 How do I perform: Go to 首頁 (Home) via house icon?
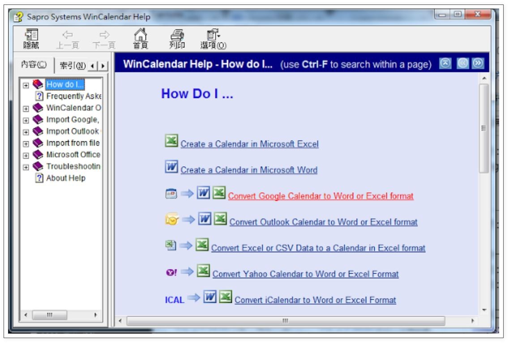[x=141, y=38]
